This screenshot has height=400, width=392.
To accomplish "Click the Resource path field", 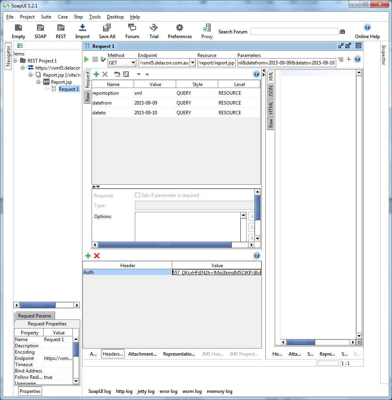I will pos(216,63).
